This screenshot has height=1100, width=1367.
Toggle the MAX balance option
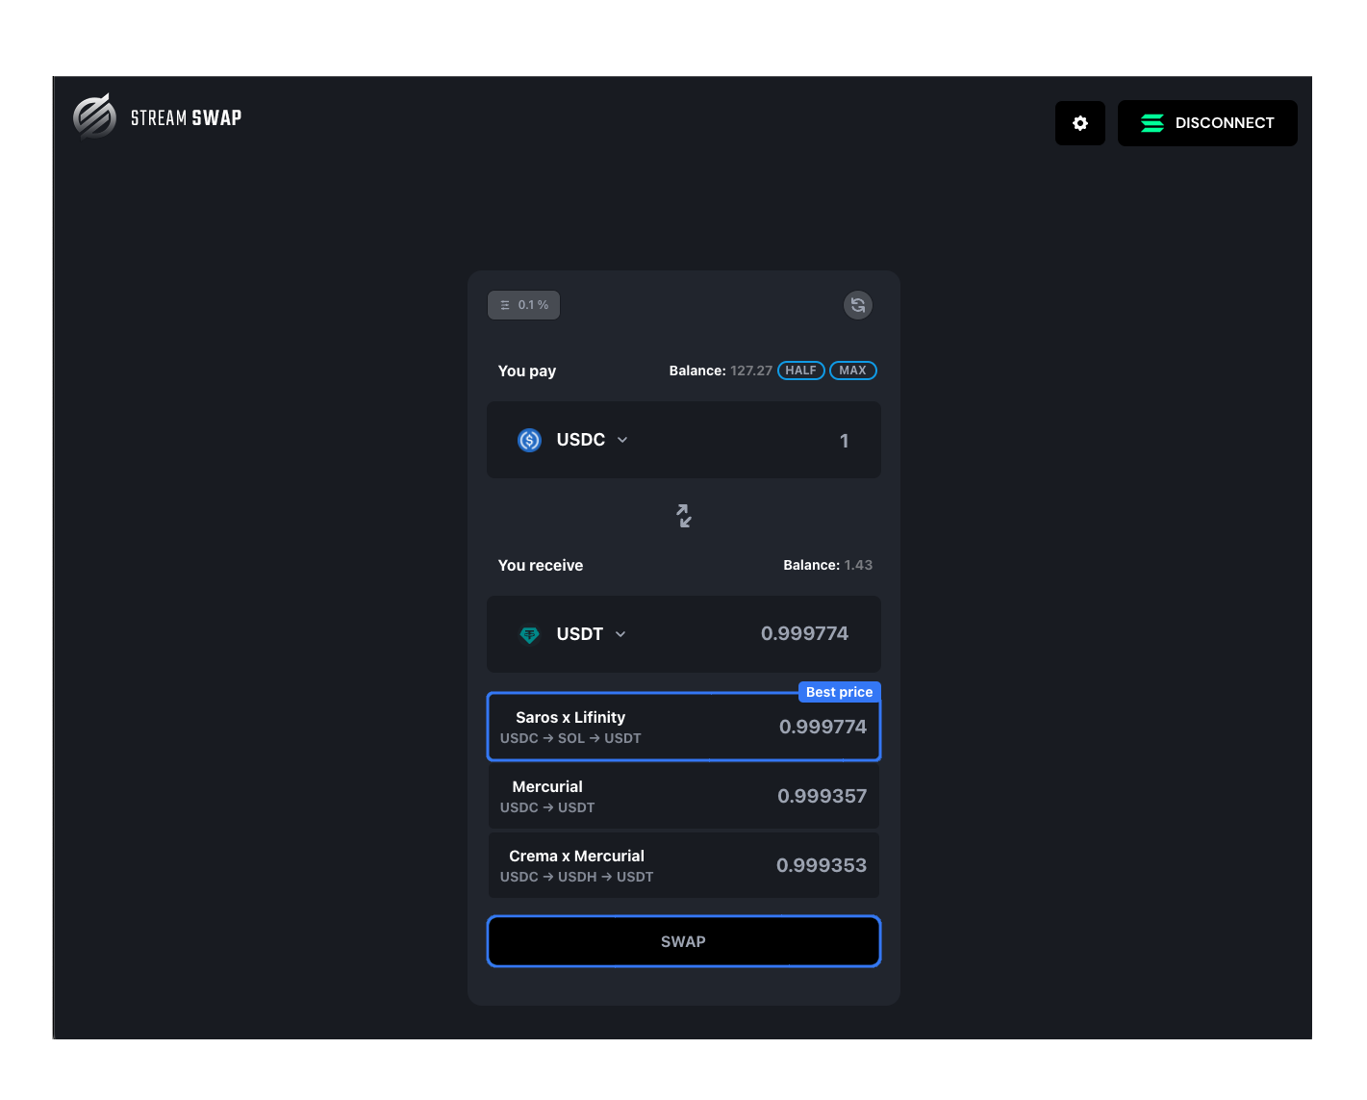pyautogui.click(x=852, y=370)
